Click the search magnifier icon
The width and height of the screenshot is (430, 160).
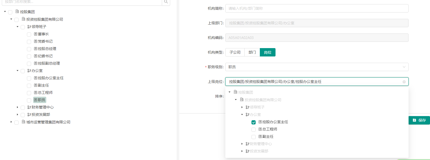(x=166, y=2)
